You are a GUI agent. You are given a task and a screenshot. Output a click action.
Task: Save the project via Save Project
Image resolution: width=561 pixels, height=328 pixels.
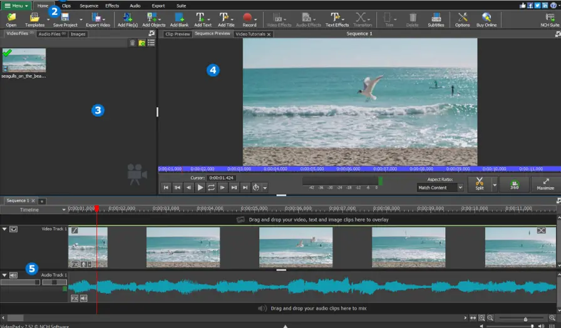click(65, 19)
